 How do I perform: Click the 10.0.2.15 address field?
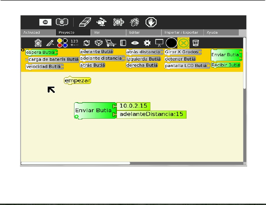coord(133,106)
